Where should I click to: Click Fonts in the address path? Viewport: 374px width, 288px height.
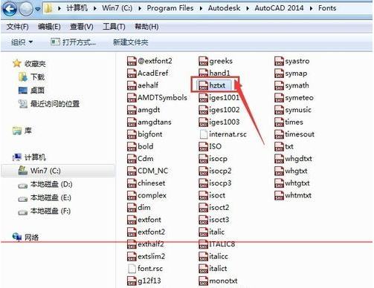327,8
